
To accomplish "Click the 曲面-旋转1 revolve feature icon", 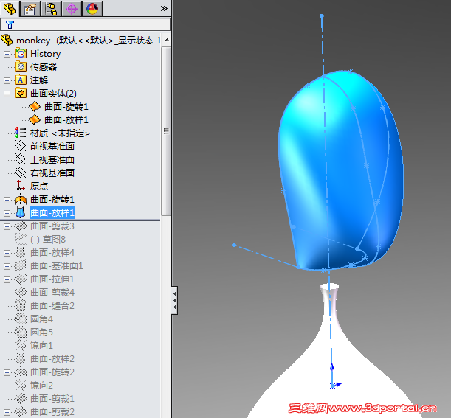I will (x=21, y=199).
